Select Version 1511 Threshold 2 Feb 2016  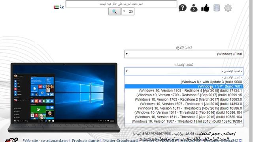[x=184, y=112]
